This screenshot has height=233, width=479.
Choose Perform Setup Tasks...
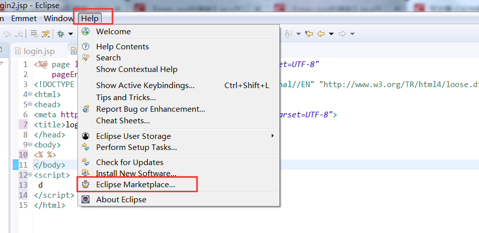179,147
